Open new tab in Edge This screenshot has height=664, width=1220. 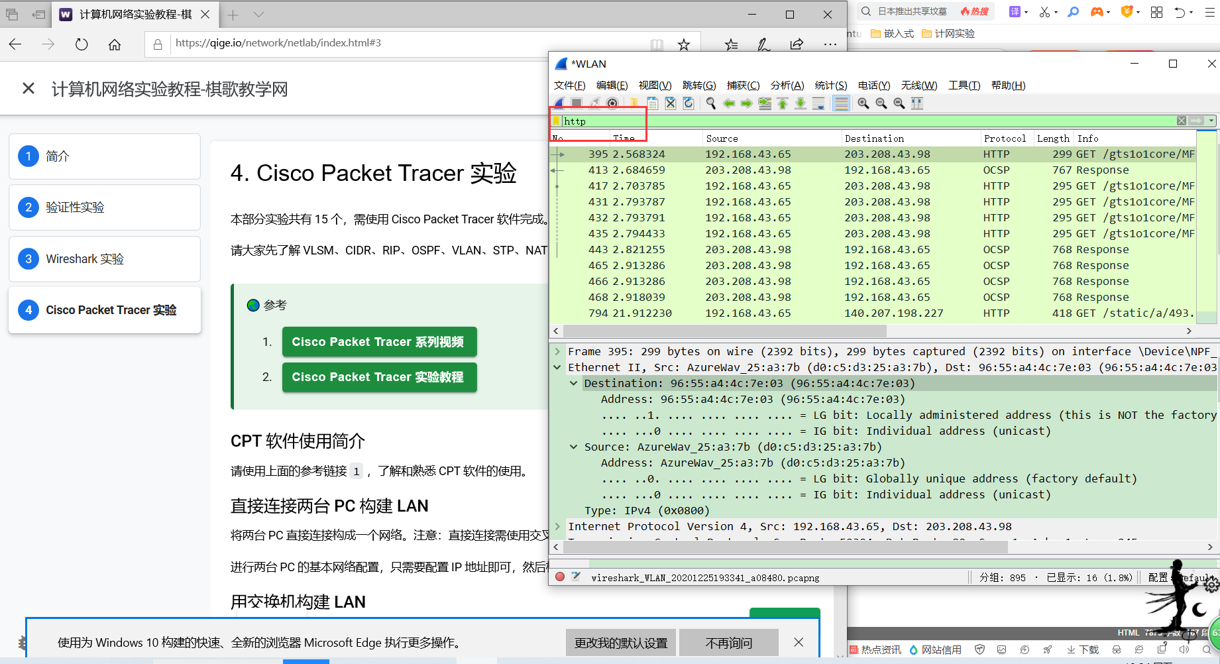click(233, 15)
